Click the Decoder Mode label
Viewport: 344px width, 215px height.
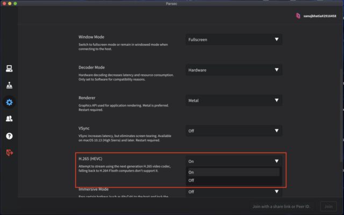coord(91,67)
